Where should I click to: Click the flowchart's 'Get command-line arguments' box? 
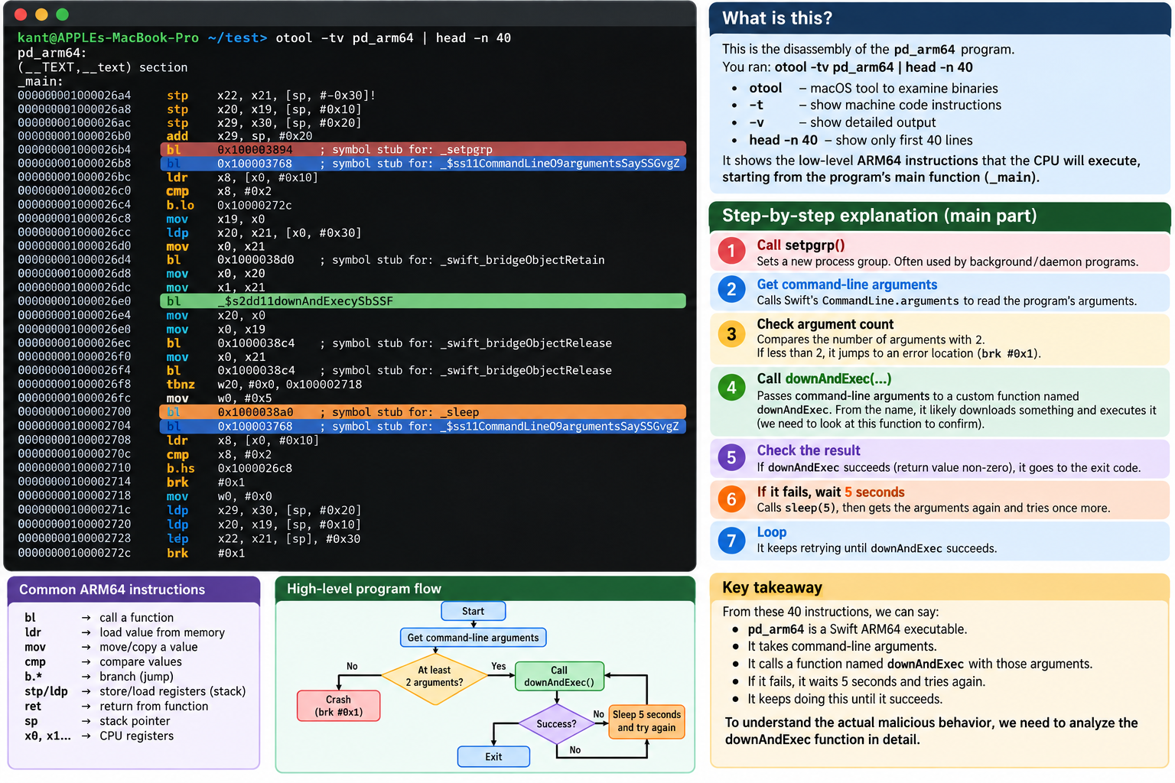coord(473,638)
